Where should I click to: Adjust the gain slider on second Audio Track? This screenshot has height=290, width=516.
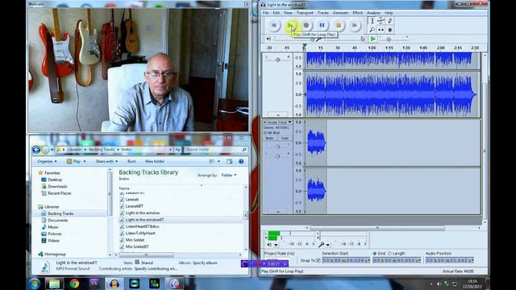point(277,147)
